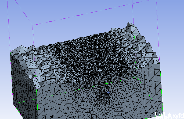Click the xyfd watermark text
Viewport: 184px width, 119px height.
(178, 116)
